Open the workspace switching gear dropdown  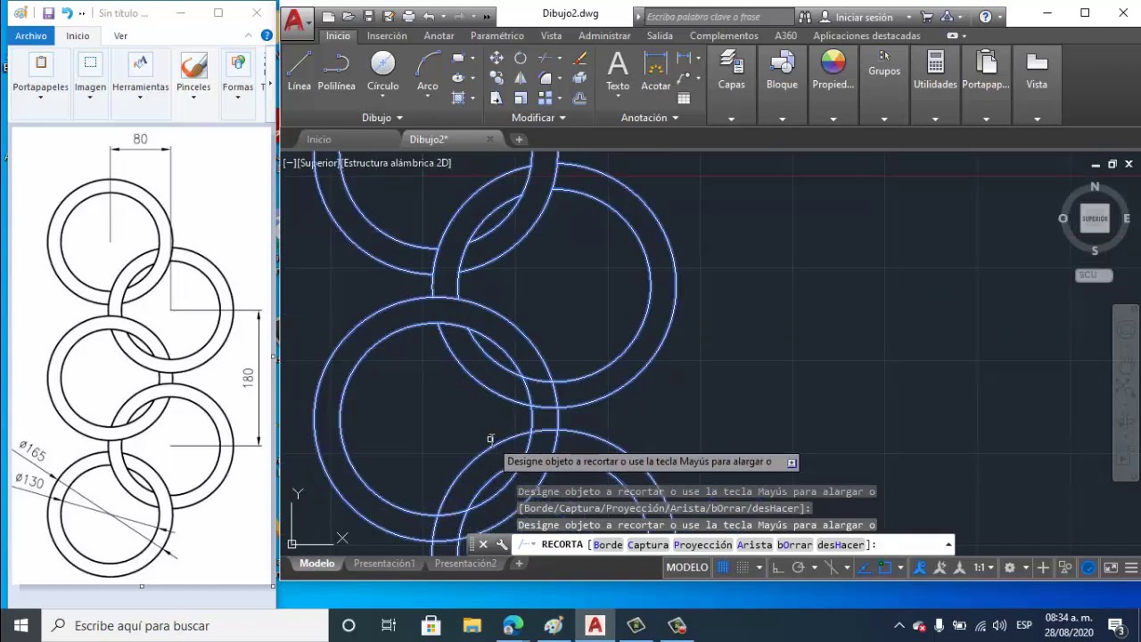tap(1025, 567)
